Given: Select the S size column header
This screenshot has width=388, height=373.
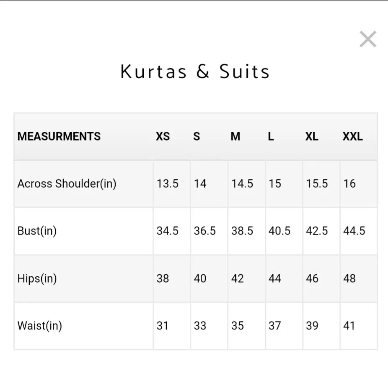Looking at the screenshot, I should pyautogui.click(x=197, y=136).
